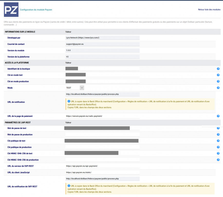The image size is (223, 197).
Task: Click the Identifiant de la boutique field
Action: tap(103, 69)
